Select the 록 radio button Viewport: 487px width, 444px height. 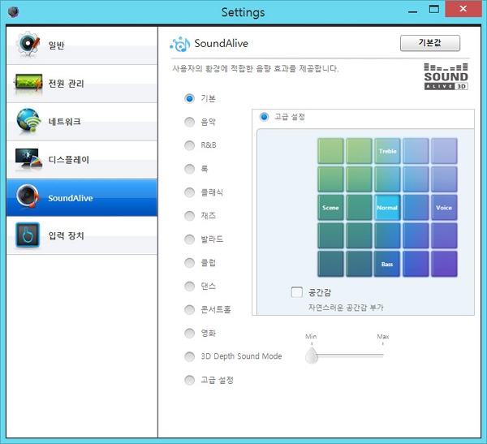click(x=189, y=169)
